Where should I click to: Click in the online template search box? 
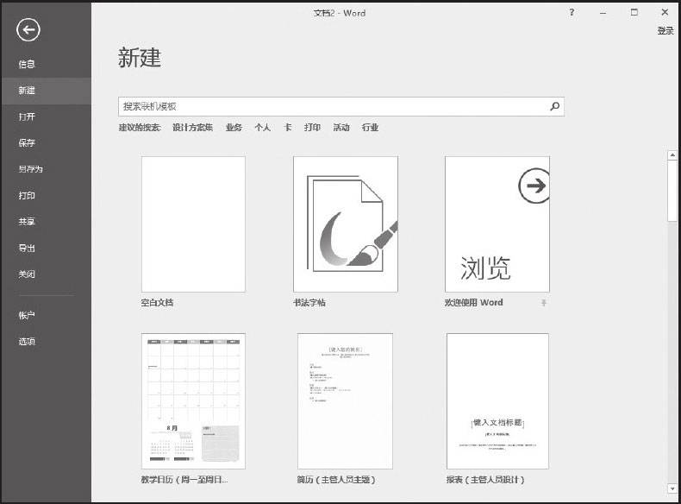(x=332, y=106)
